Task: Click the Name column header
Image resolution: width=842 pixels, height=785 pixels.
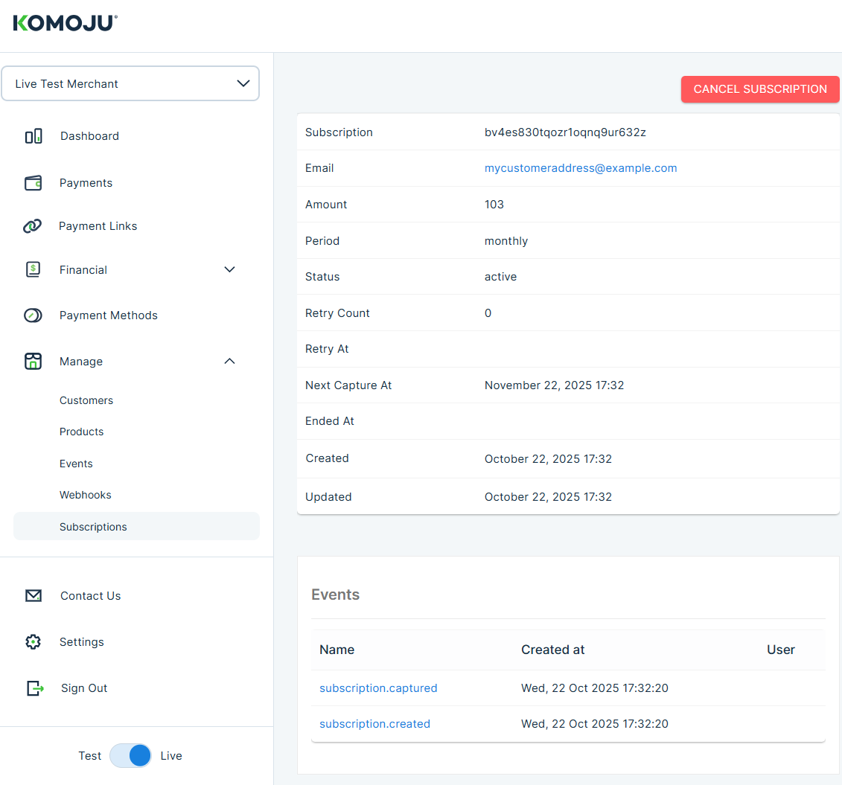Action: (337, 650)
